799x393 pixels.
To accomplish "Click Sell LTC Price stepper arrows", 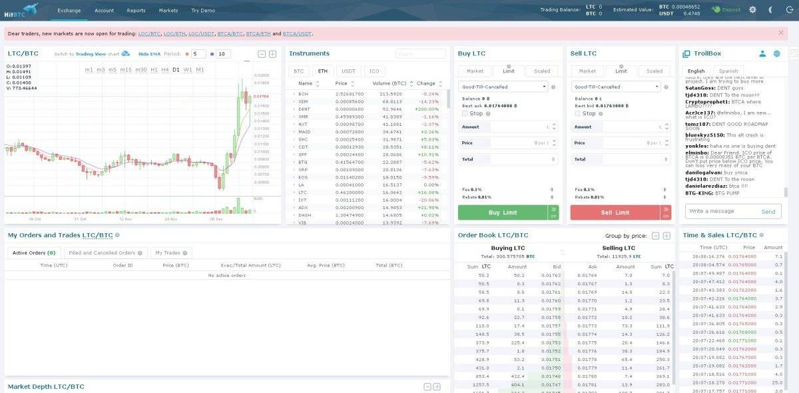I will (668, 143).
